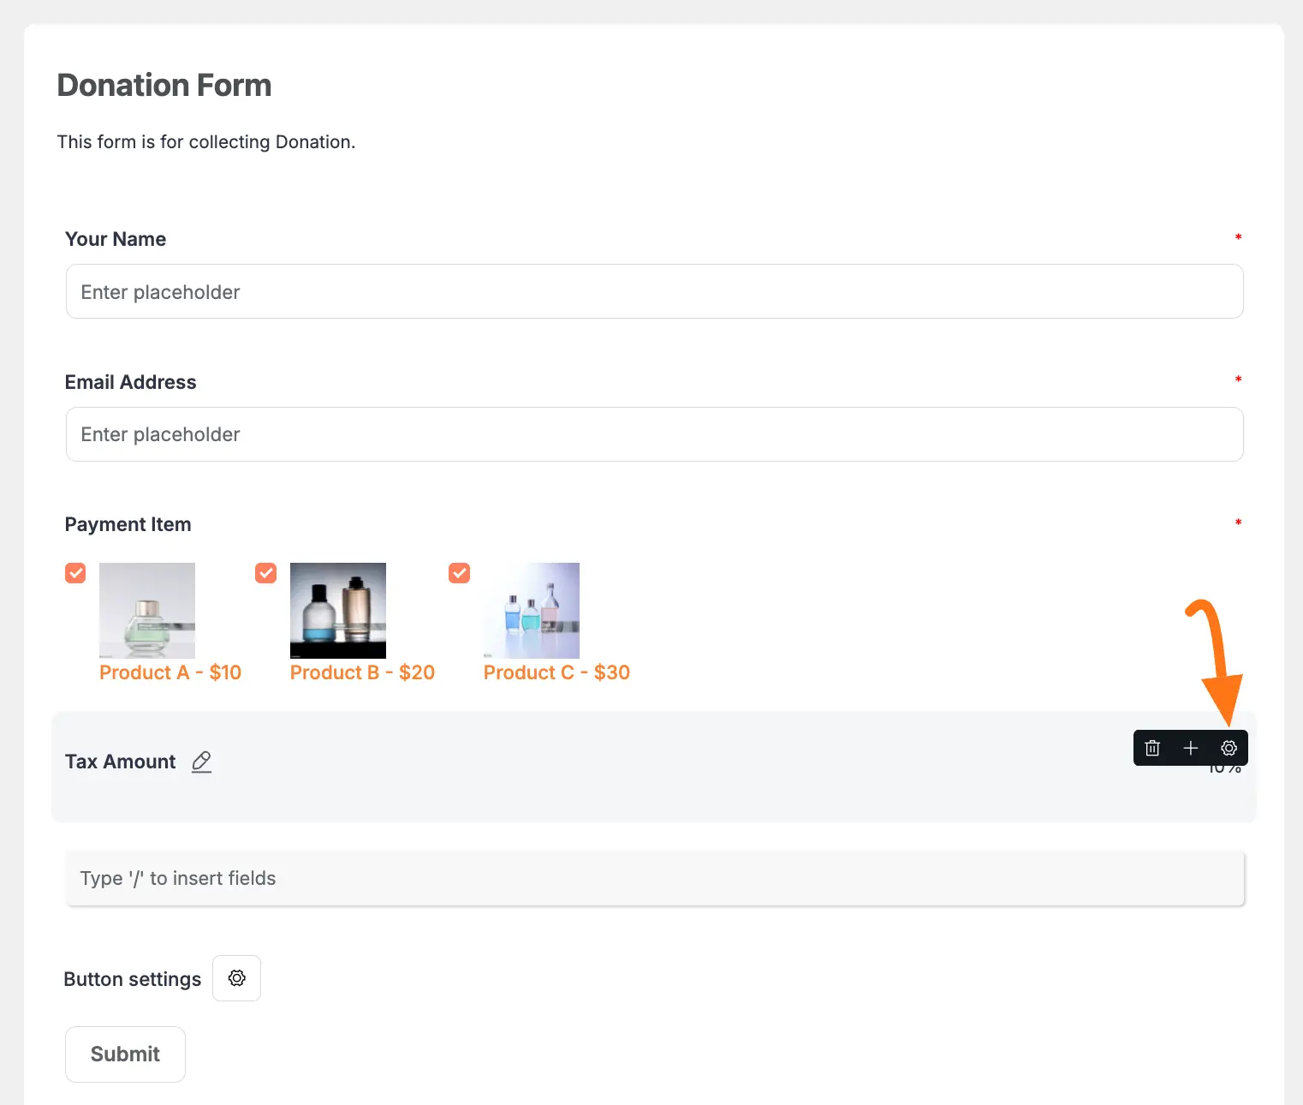1303x1105 pixels.
Task: Focus the Your Name input field
Action: [654, 291]
